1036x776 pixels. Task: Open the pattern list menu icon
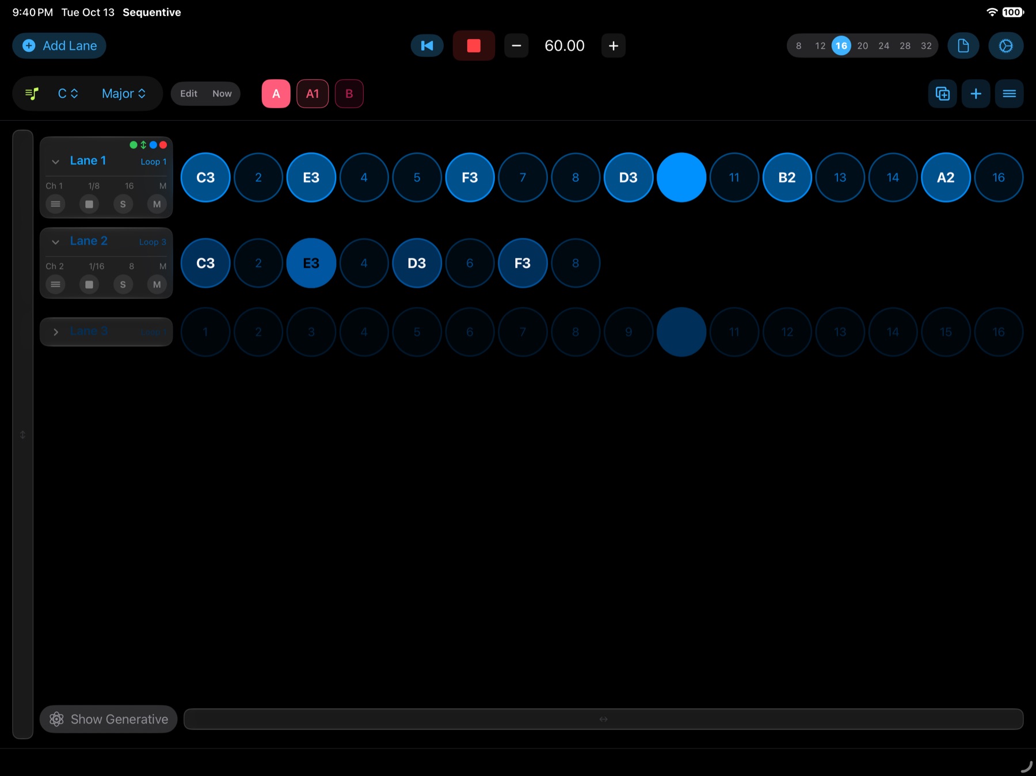coord(1010,93)
